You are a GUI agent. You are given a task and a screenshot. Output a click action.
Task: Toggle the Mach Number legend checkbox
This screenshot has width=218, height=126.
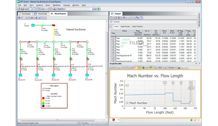[x=127, y=103]
